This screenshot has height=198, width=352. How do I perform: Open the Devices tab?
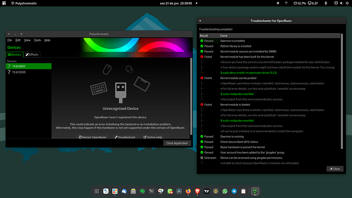click(x=14, y=55)
